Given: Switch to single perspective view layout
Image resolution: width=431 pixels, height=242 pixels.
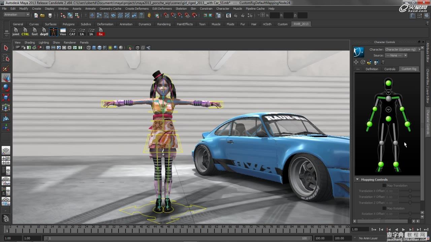Looking at the screenshot, I should [6, 150].
